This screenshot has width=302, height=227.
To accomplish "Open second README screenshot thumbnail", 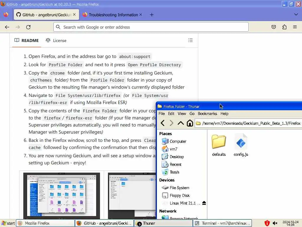I will [132, 195].
